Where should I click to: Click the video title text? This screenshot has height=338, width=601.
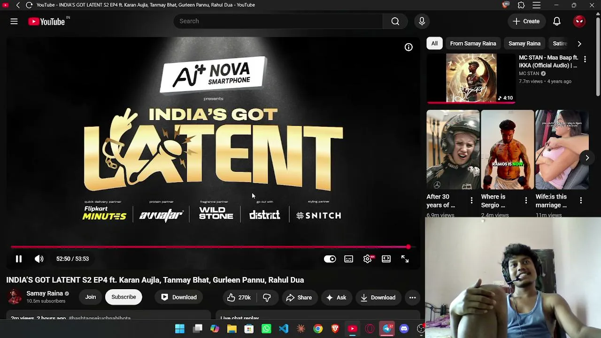tap(155, 280)
